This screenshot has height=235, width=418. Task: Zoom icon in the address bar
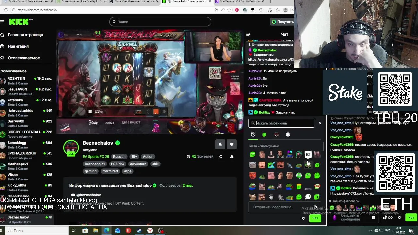[x=216, y=10]
